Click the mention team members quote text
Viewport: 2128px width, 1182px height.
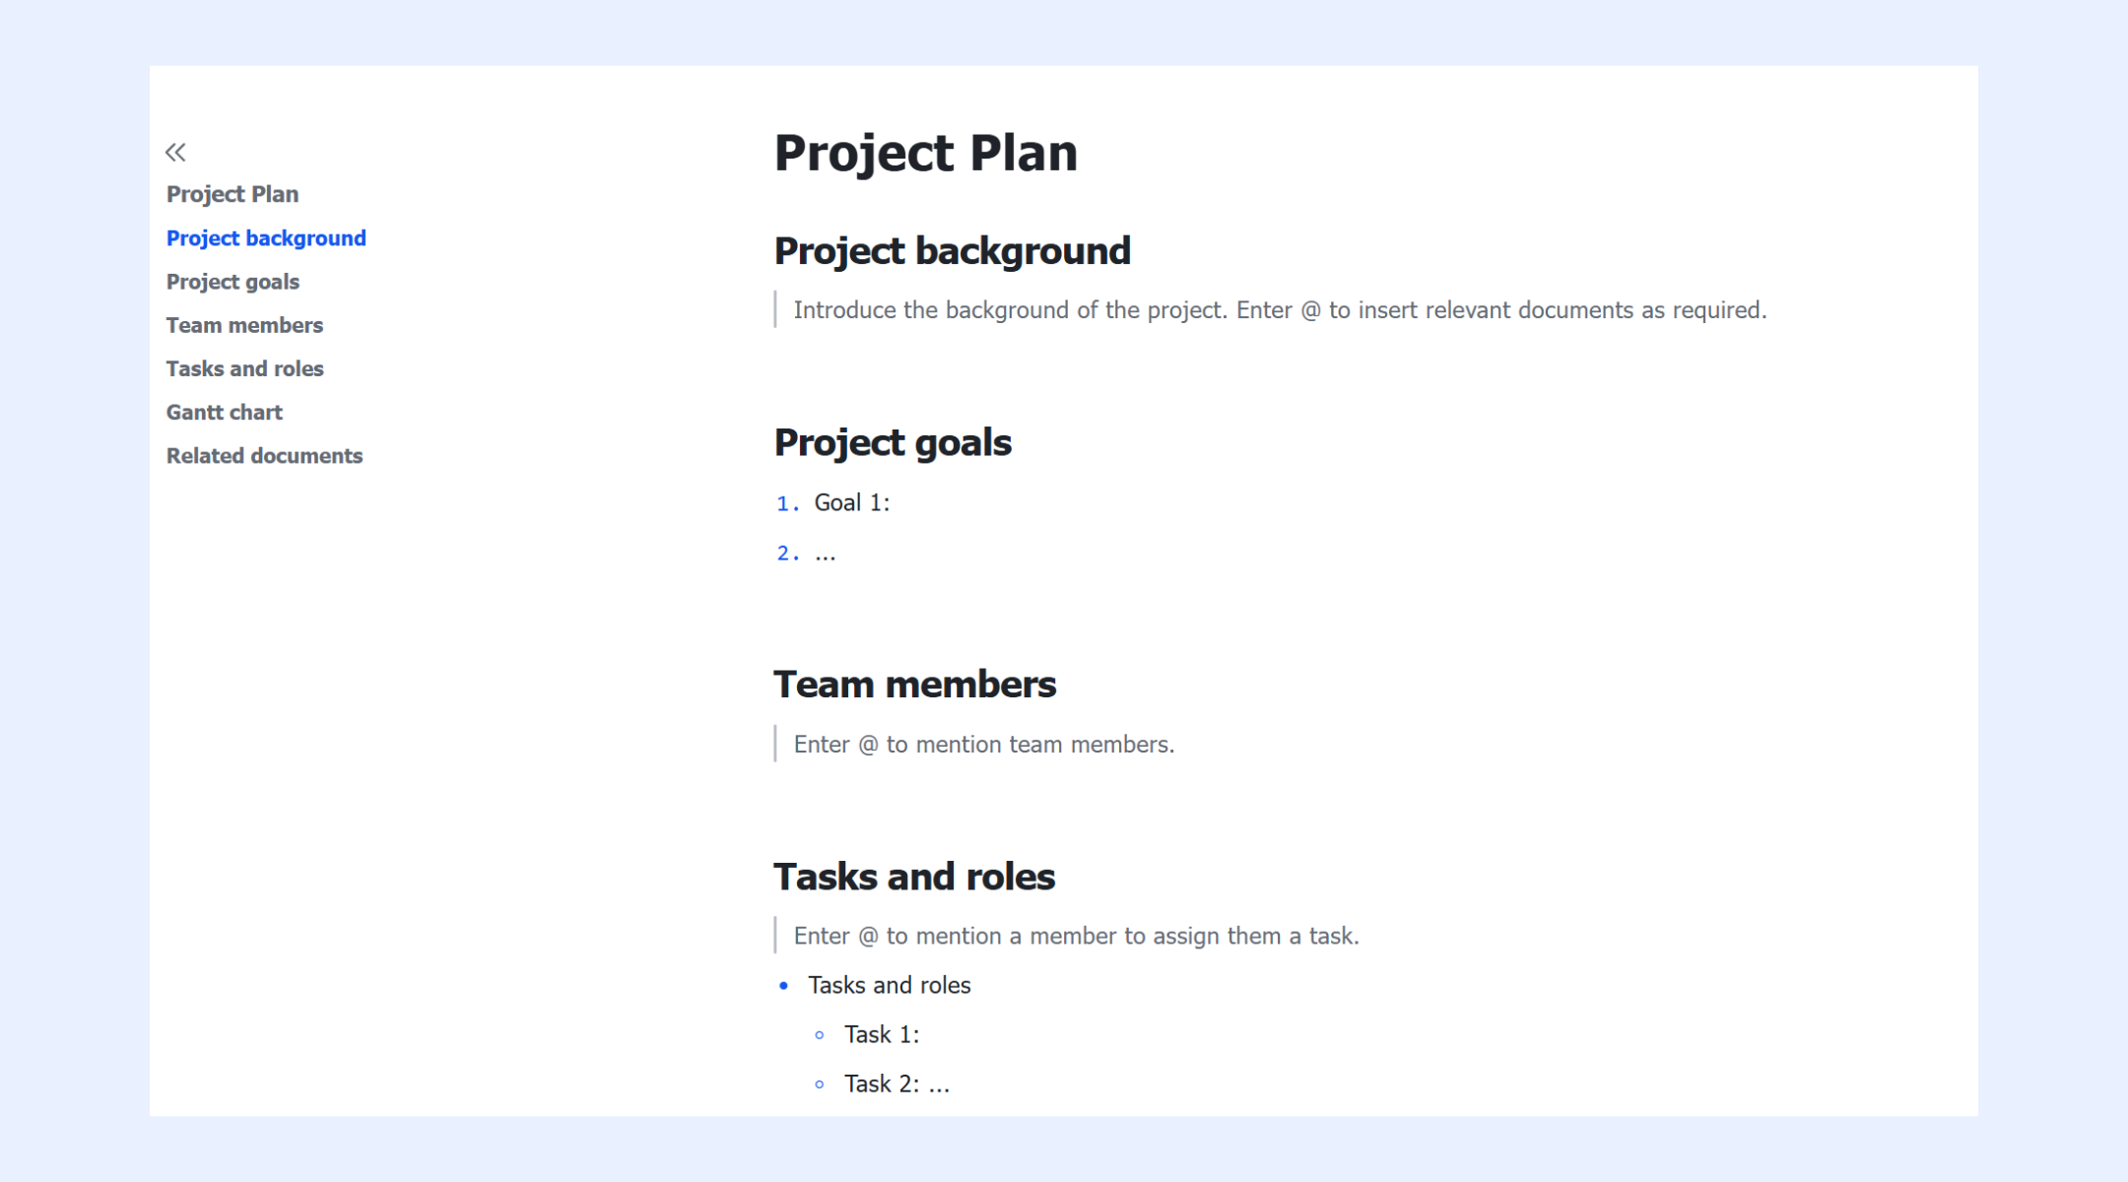click(984, 745)
